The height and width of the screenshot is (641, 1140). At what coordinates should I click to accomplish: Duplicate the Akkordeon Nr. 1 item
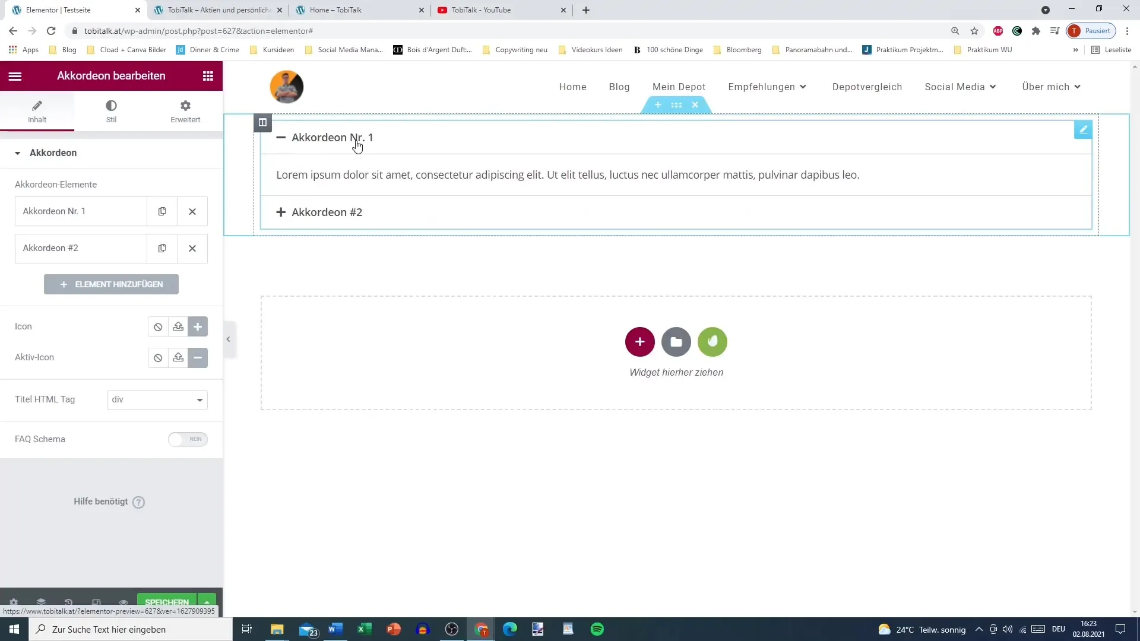point(162,211)
